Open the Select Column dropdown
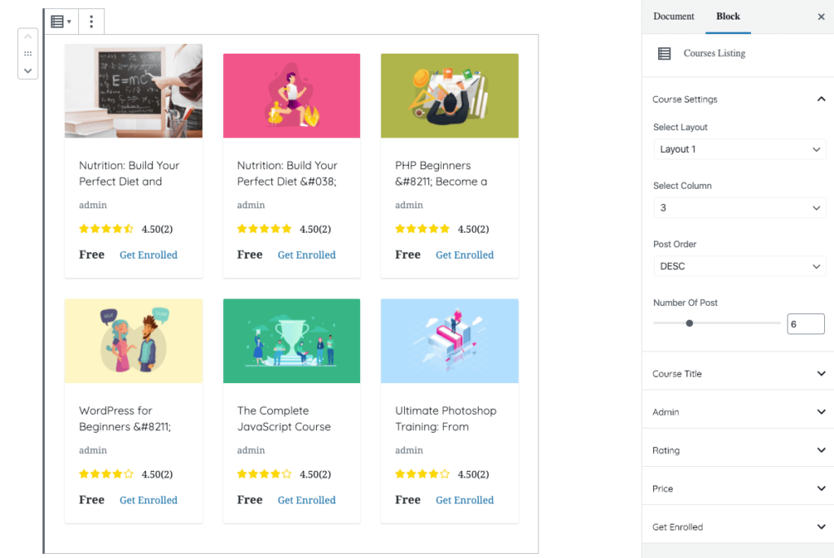The width and height of the screenshot is (834, 558). [x=739, y=207]
